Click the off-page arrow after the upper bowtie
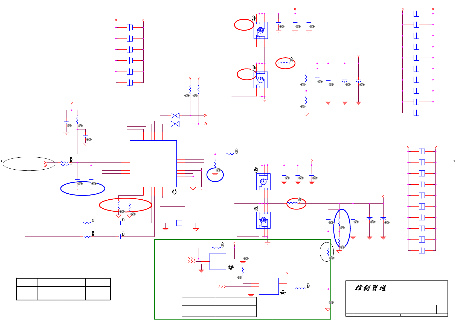 coord(205,116)
